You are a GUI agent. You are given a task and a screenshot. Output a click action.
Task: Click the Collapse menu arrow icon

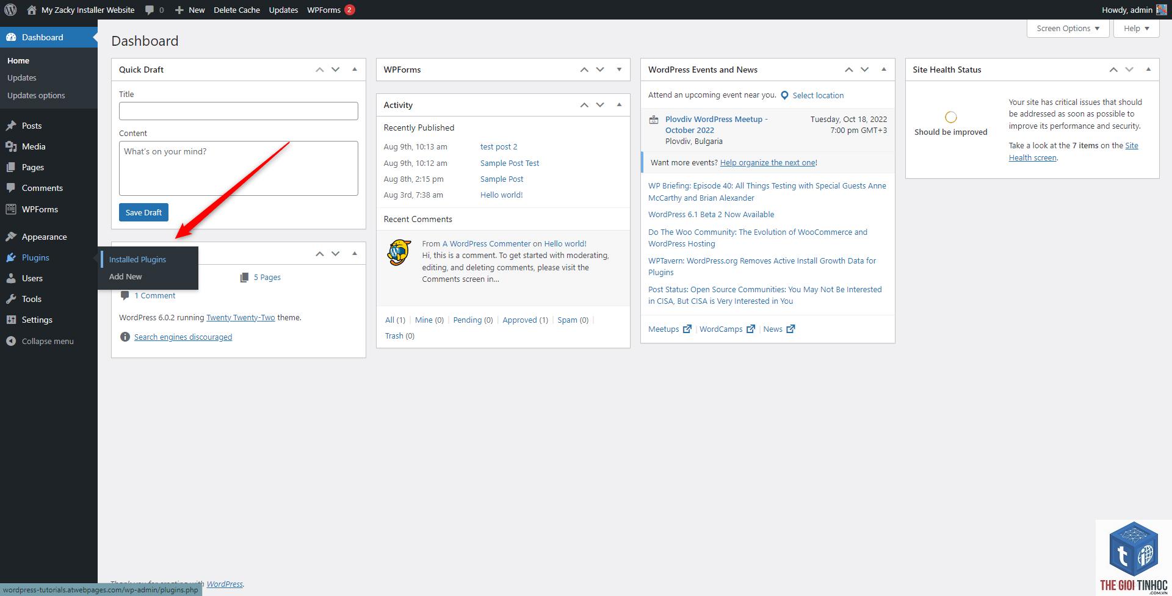coord(11,341)
